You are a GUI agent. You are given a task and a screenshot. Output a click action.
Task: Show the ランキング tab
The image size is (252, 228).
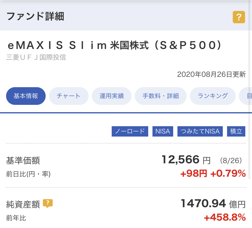pos(213,96)
